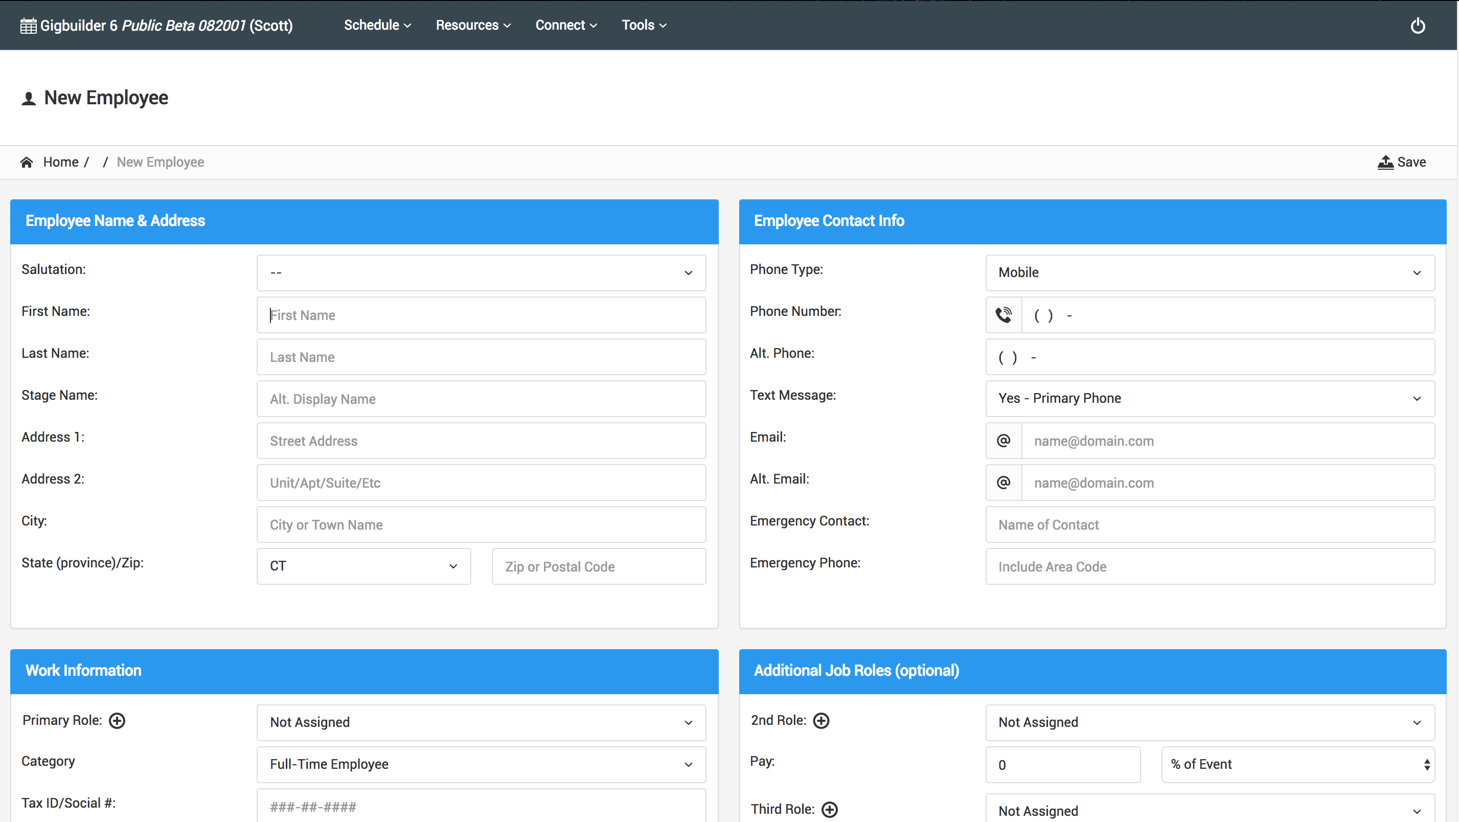Open the State dropdown showing CT
1459x822 pixels.
[x=363, y=566]
